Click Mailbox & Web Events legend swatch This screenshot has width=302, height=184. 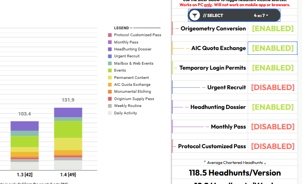point(110,63)
